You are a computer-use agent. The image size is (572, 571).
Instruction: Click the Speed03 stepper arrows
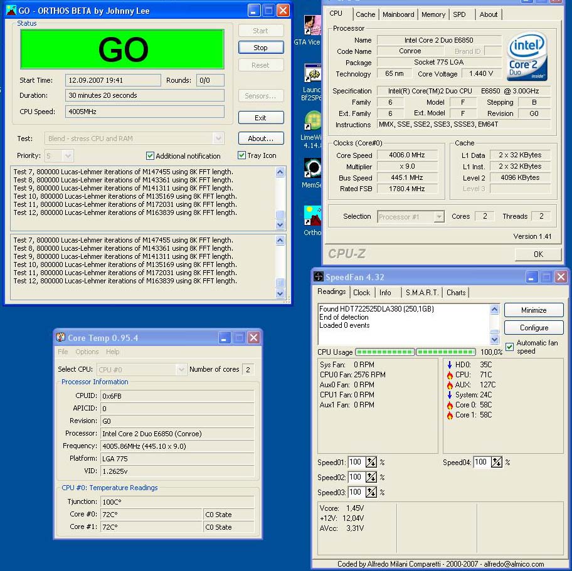pyautogui.click(x=371, y=492)
